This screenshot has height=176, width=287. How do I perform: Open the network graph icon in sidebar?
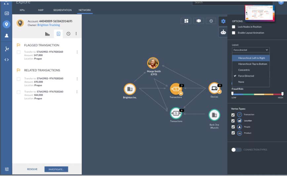7,49
